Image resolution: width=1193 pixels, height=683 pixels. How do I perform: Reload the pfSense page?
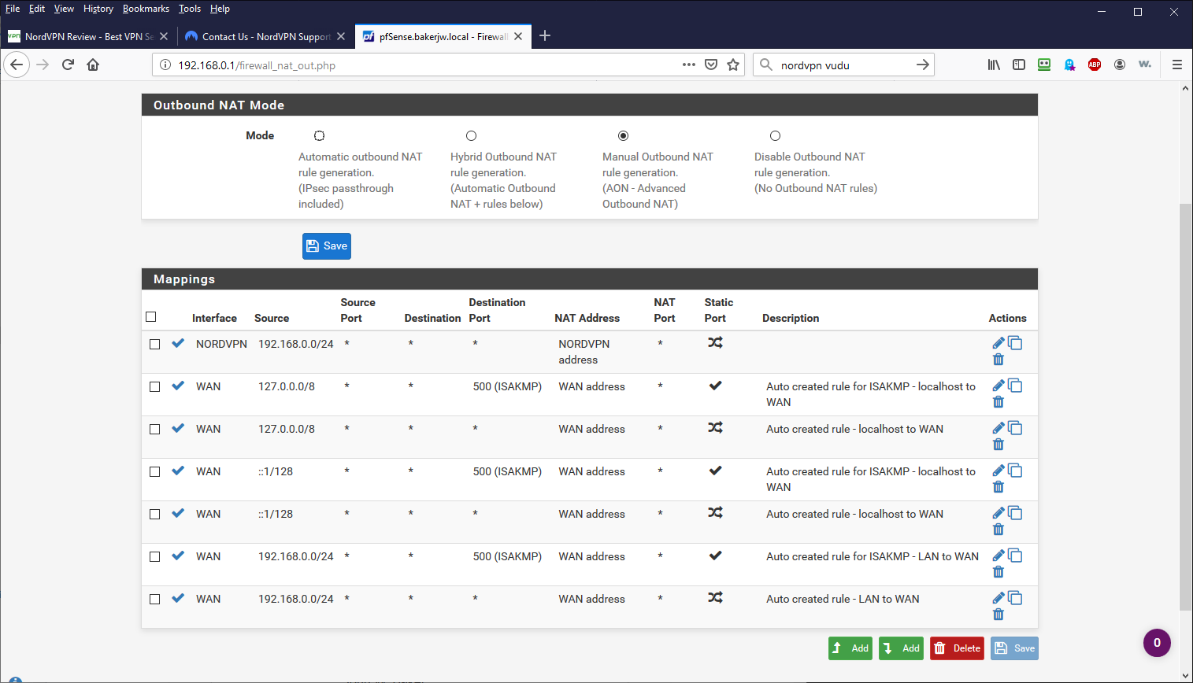point(68,65)
